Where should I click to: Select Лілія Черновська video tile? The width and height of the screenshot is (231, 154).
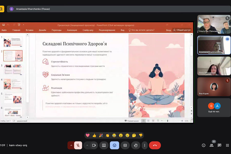[214, 66]
